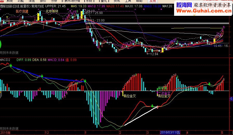Open the 报价 menu
Viewport: 233px width, 135px height.
tap(43, 1)
